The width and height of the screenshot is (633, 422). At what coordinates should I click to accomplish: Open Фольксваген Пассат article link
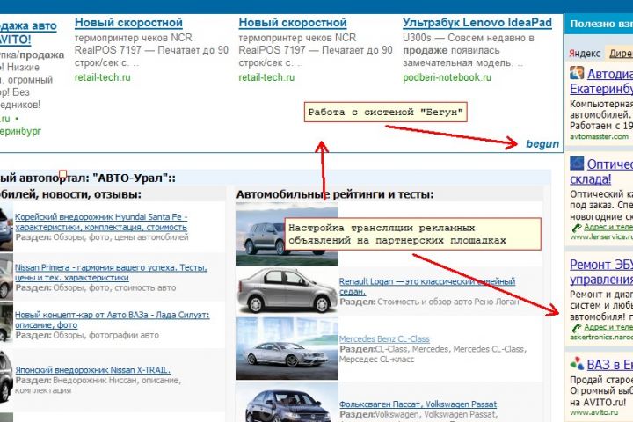[x=418, y=404]
